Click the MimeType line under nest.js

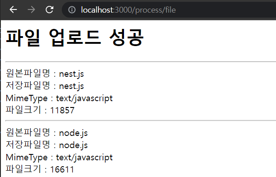(x=59, y=98)
